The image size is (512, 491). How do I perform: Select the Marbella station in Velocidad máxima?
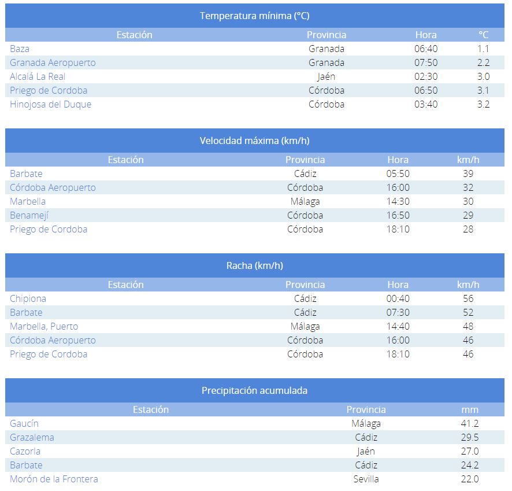click(x=28, y=202)
